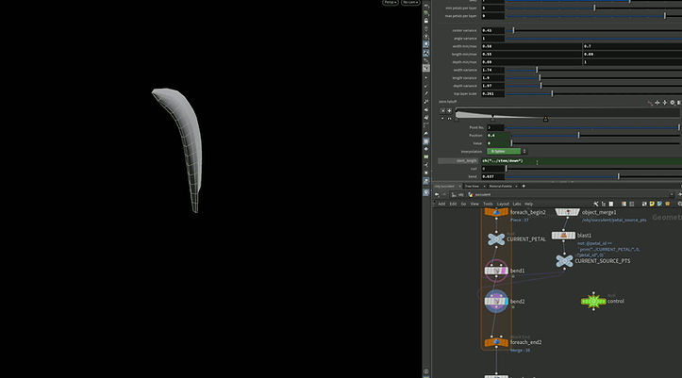Click the top layer scale slider handle
This screenshot has width=682, height=378.
tap(552, 93)
